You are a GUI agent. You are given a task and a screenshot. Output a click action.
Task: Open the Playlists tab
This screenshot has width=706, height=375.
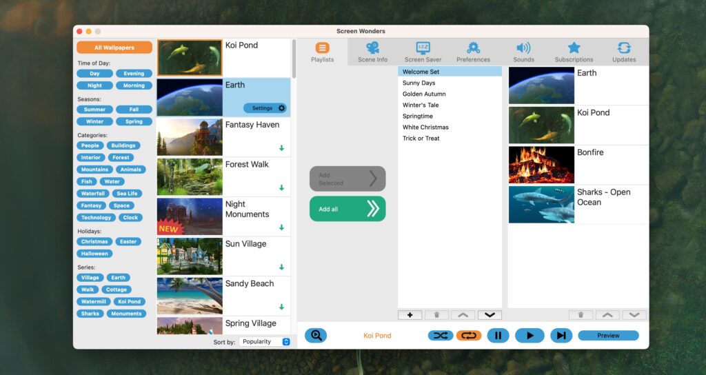click(x=323, y=52)
